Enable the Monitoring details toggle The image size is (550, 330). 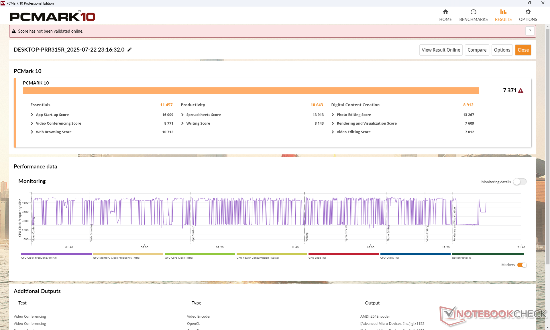pos(520,182)
